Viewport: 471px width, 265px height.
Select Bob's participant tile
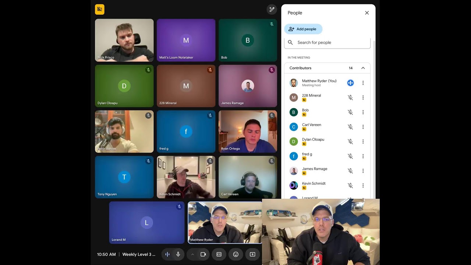(x=248, y=40)
